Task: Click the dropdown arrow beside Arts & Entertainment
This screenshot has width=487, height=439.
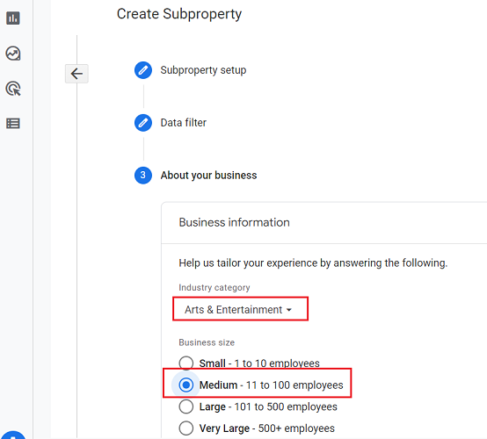Action: click(x=289, y=310)
